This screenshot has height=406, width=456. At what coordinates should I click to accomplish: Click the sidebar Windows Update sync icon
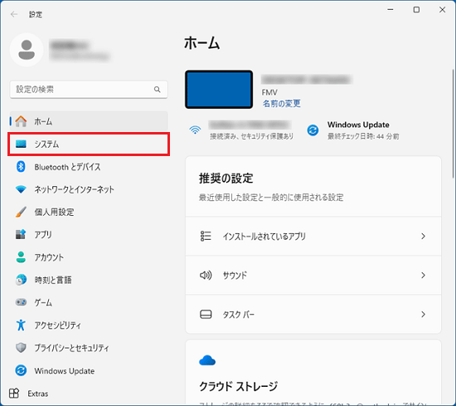coord(21,370)
